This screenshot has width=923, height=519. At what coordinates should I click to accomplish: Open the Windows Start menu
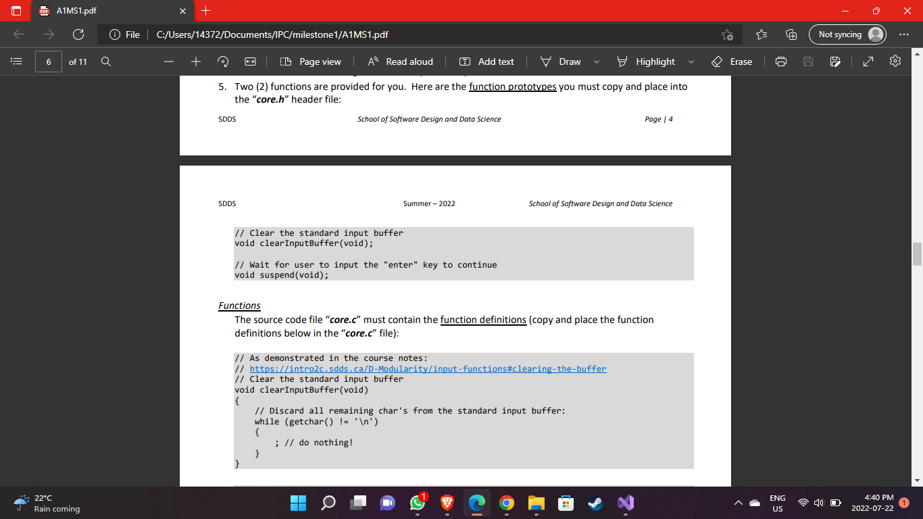tap(298, 503)
